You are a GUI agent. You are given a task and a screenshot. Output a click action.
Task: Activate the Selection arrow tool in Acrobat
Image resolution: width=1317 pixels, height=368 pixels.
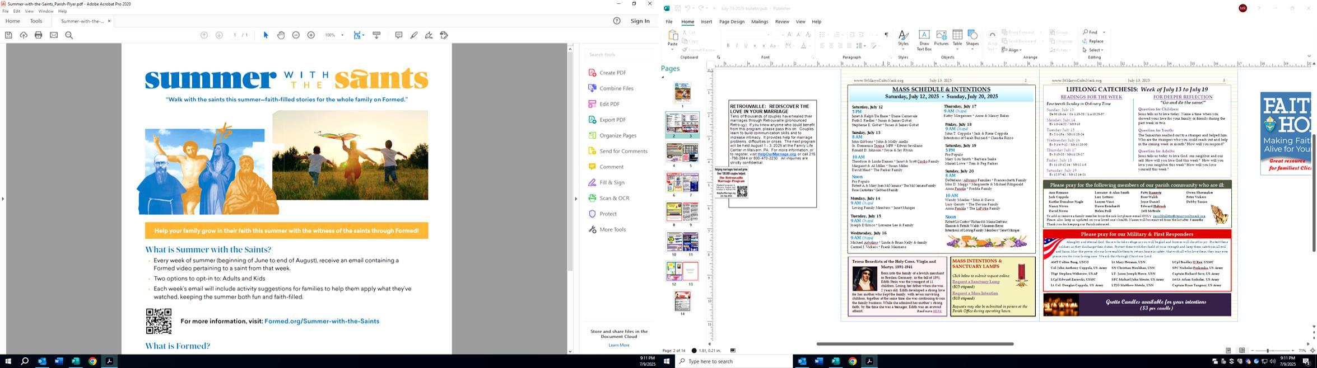tap(266, 35)
